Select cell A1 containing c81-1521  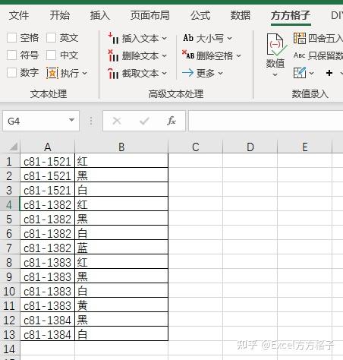[48, 161]
